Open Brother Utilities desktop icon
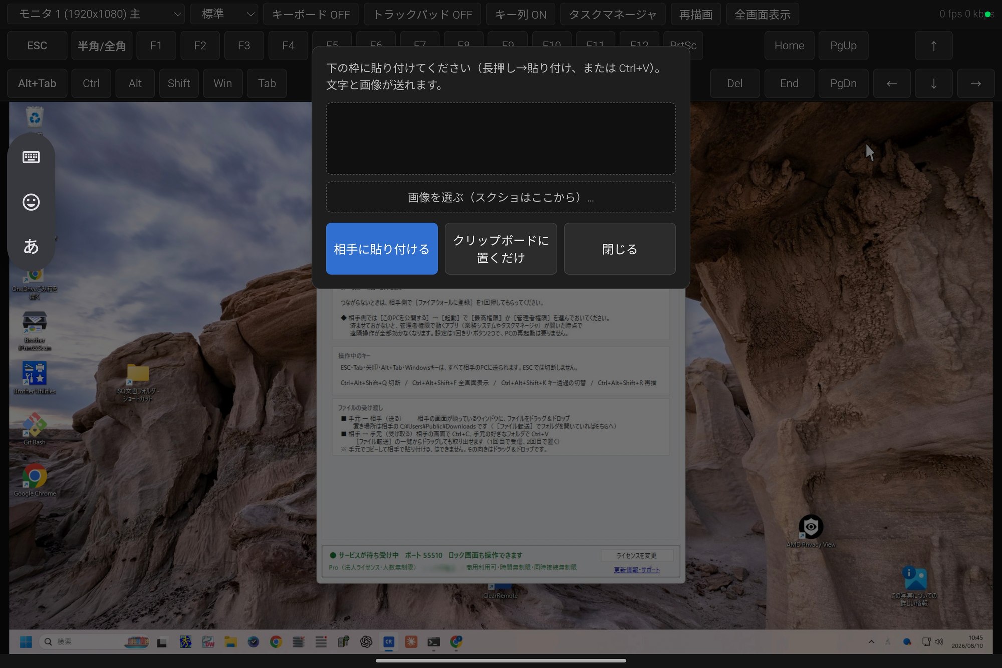This screenshot has height=668, width=1002. point(35,378)
